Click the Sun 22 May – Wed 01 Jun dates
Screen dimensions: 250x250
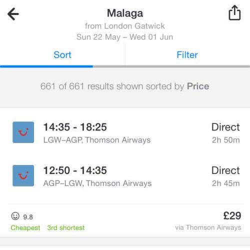point(125,37)
